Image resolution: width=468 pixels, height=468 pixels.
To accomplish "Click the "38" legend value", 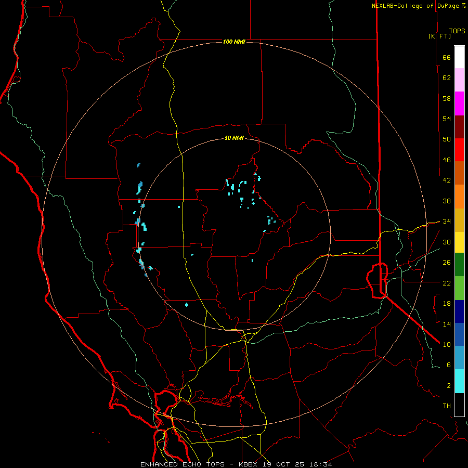I will [447, 201].
